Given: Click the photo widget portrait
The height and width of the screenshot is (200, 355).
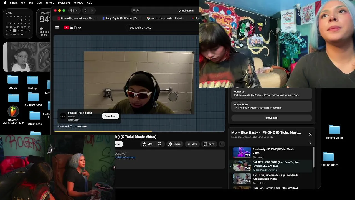Looking at the screenshot, I should point(26,57).
